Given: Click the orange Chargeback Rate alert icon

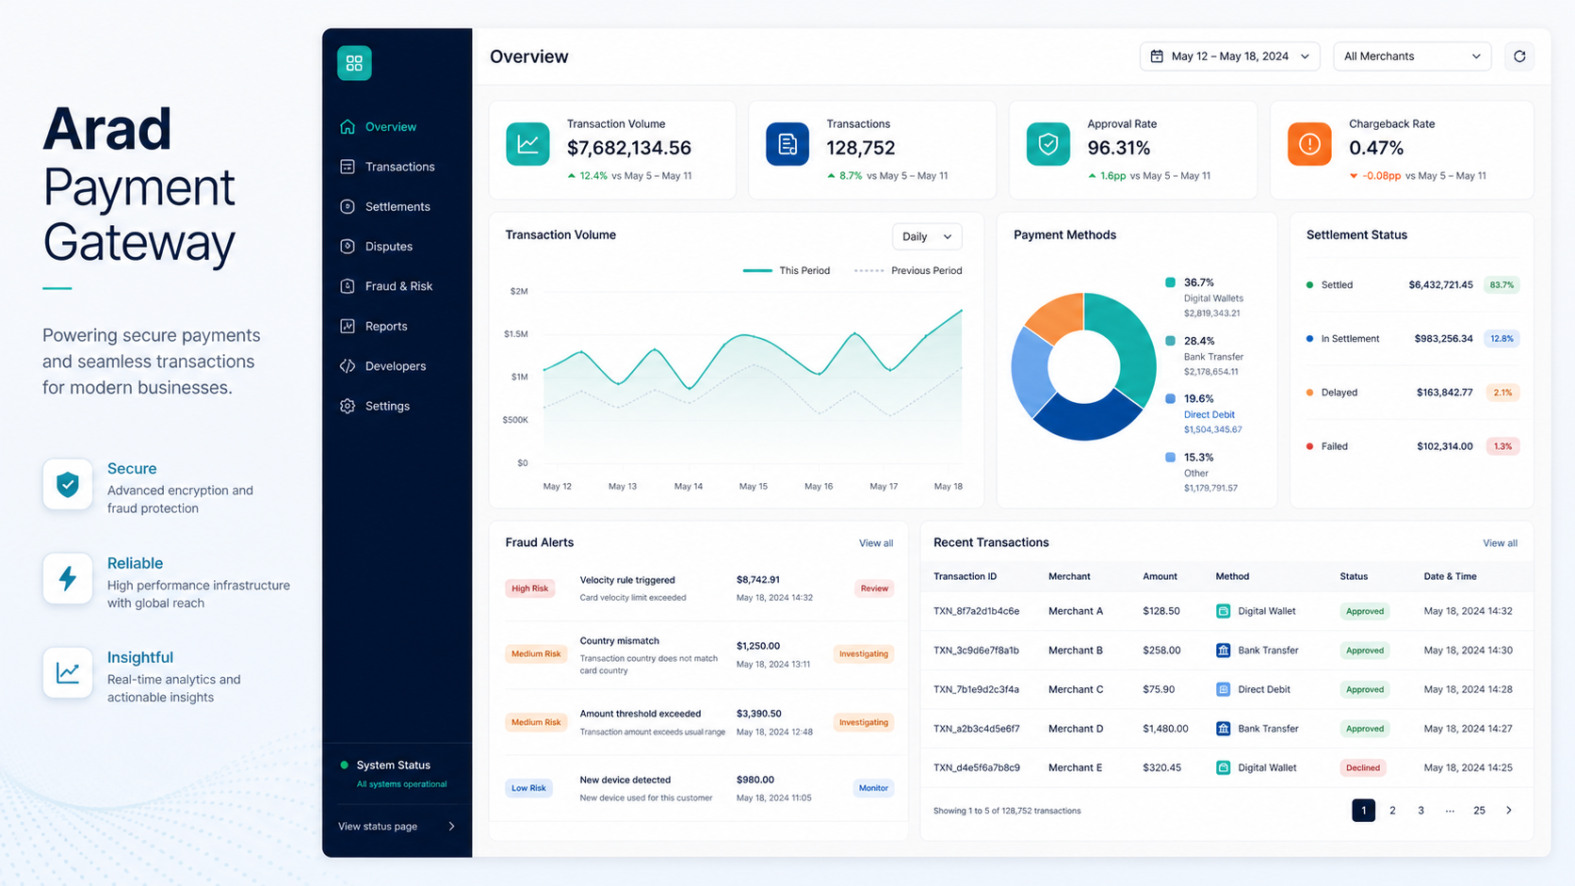Looking at the screenshot, I should 1309,144.
